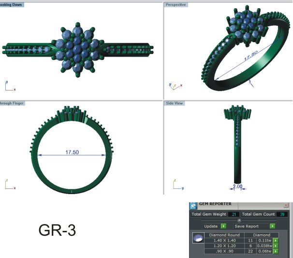
Task: Click the Total Gem Count label
Action: (258, 214)
